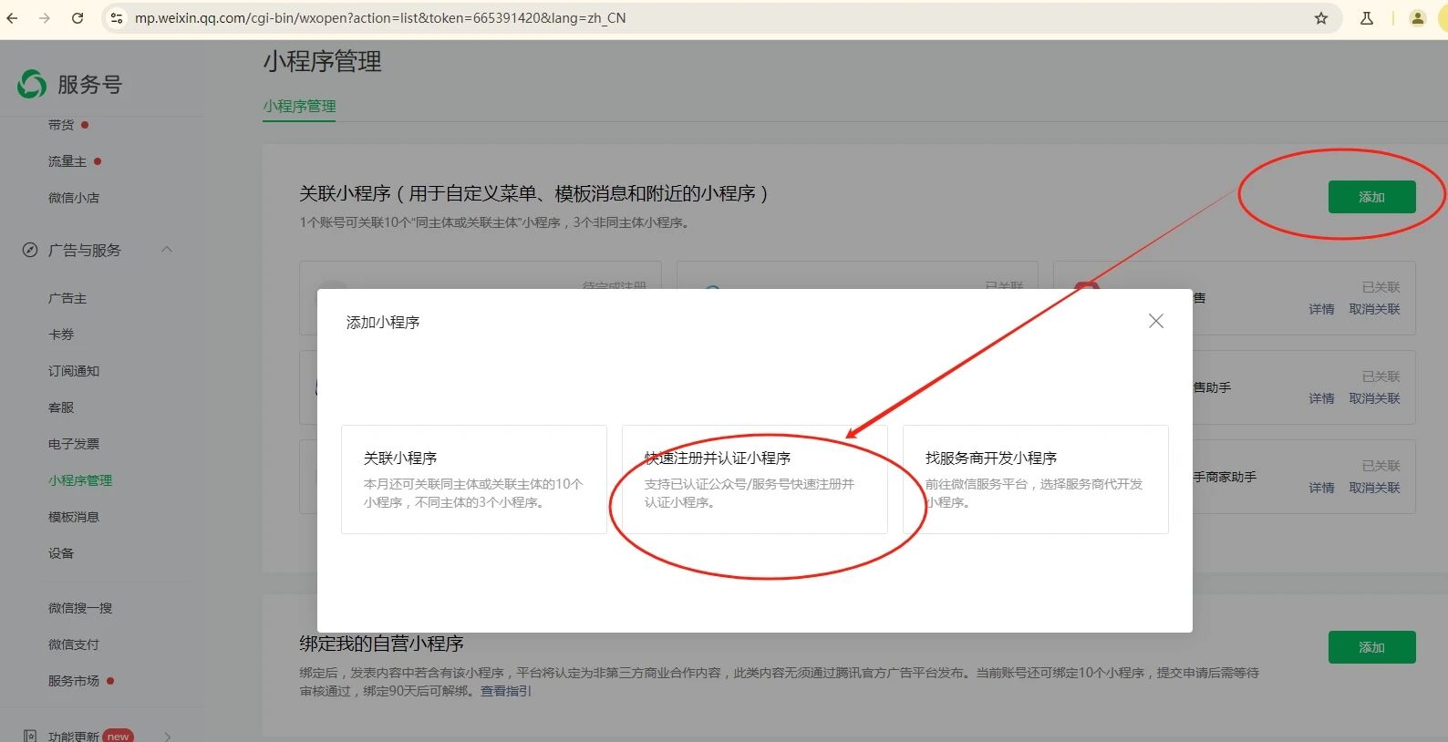Viewport: 1448px width, 742px height.
Task: Click the new badge beside 功能更新
Action: click(118, 736)
